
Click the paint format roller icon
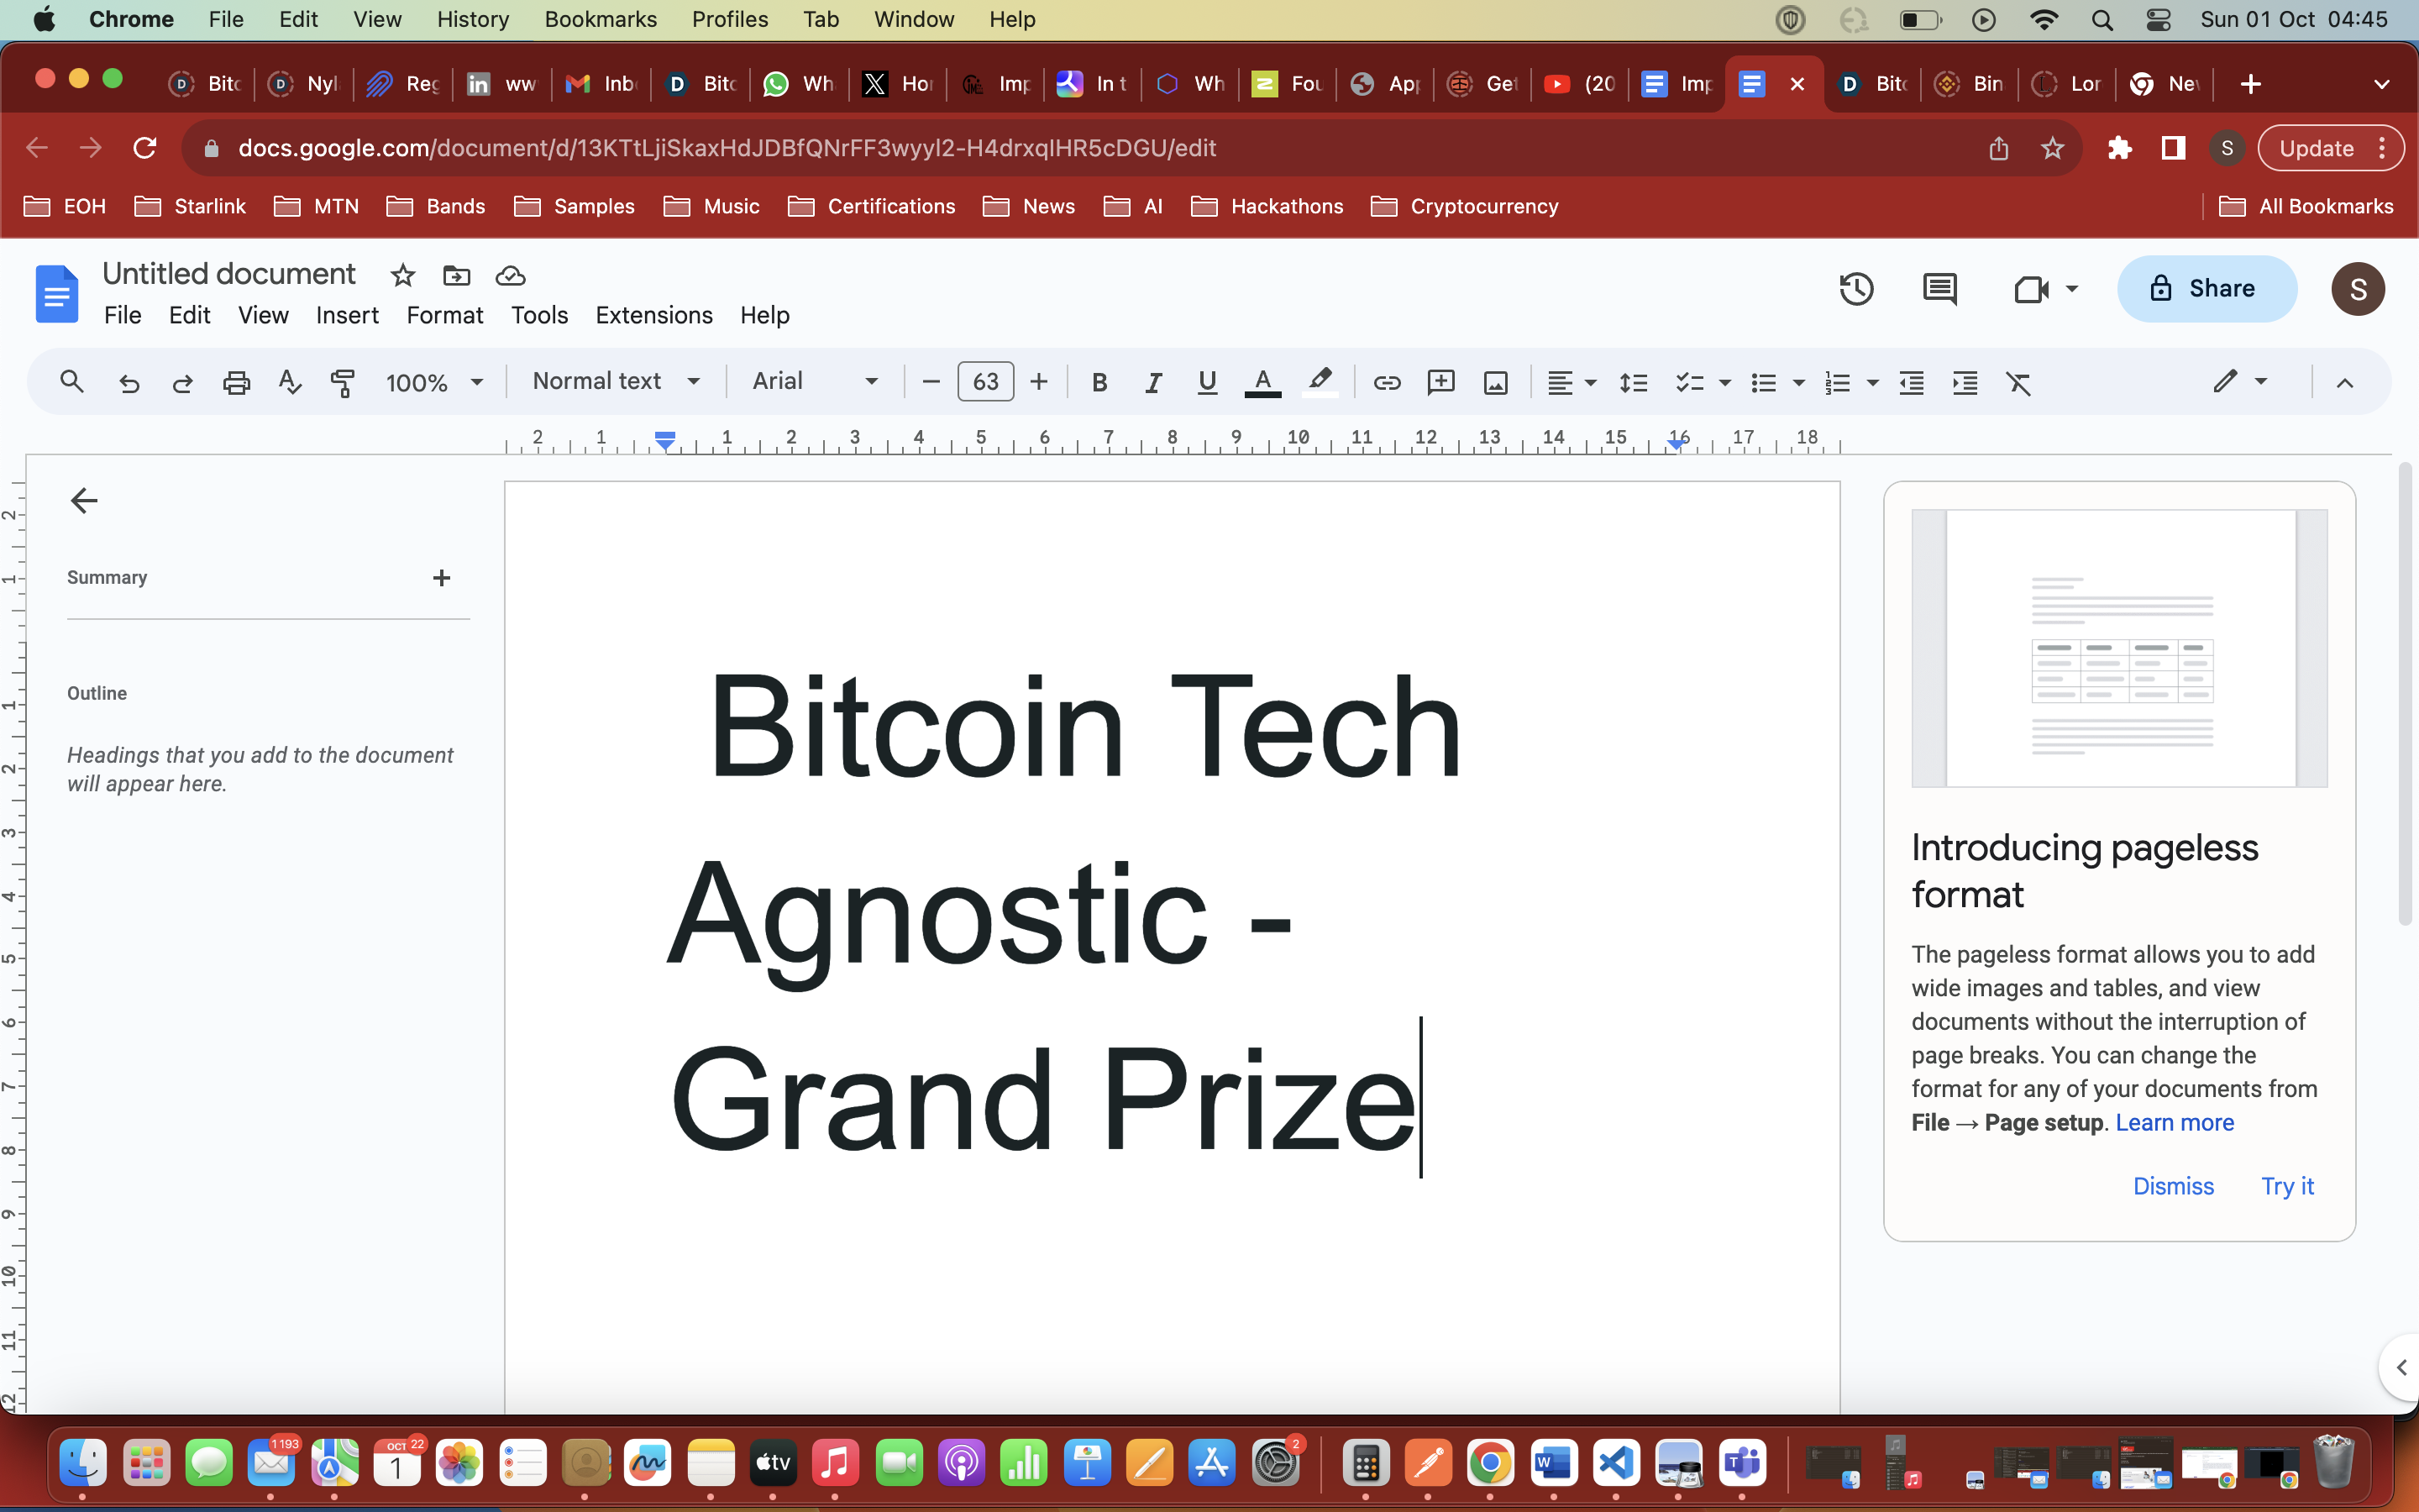[343, 382]
